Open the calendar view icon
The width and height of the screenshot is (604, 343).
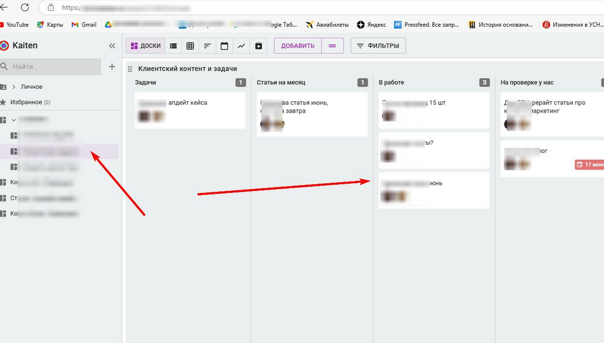click(x=224, y=46)
